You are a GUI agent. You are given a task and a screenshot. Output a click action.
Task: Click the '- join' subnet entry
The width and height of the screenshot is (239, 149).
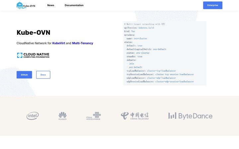tap(130, 64)
